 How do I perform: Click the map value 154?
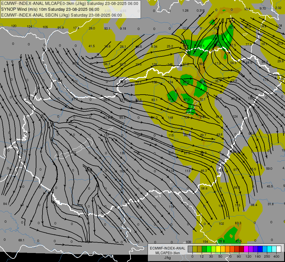(x=206, y=242)
